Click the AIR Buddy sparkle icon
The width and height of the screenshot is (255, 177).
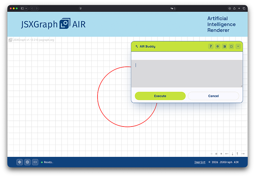137,46
